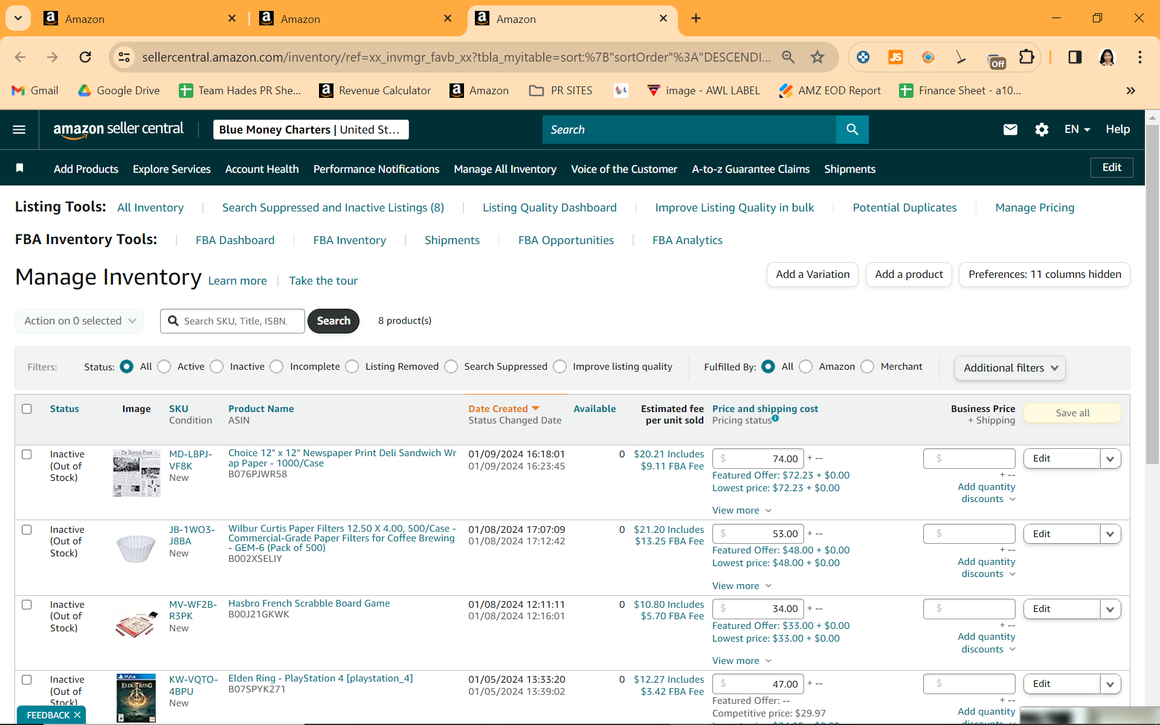Open the settings gear icon
Image resolution: width=1160 pixels, height=725 pixels.
tap(1042, 129)
